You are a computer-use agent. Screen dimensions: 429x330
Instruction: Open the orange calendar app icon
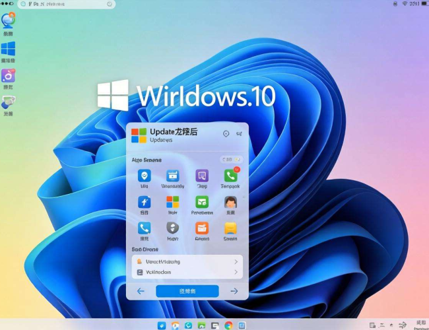click(x=202, y=228)
